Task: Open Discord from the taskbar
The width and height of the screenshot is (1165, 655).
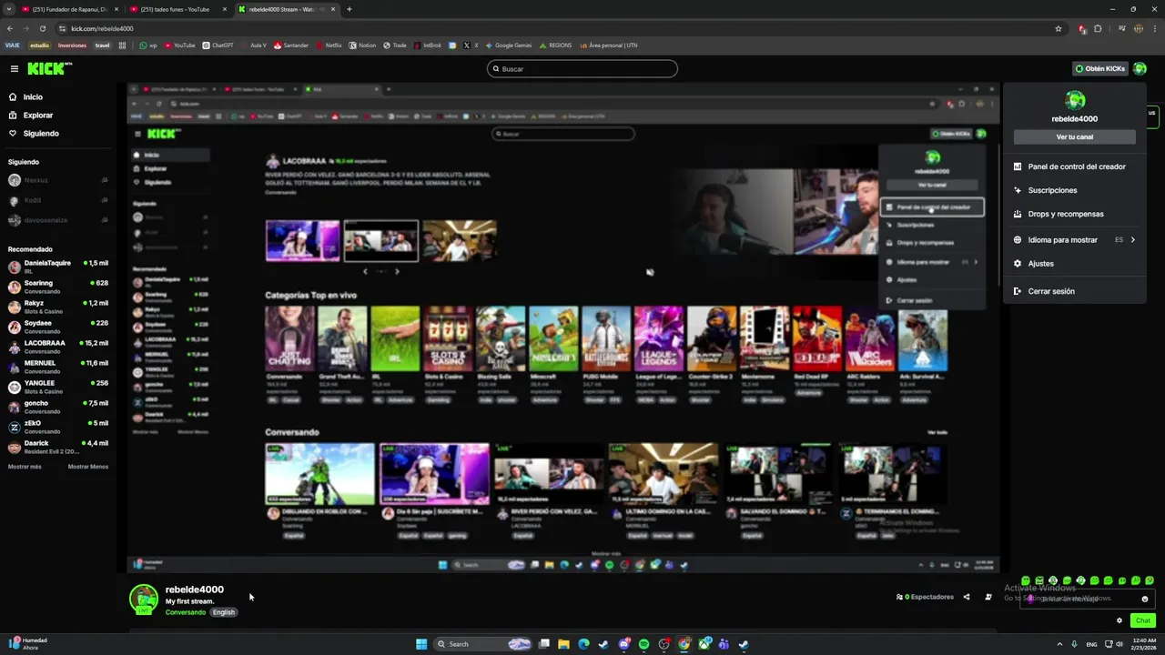Action: point(623,644)
